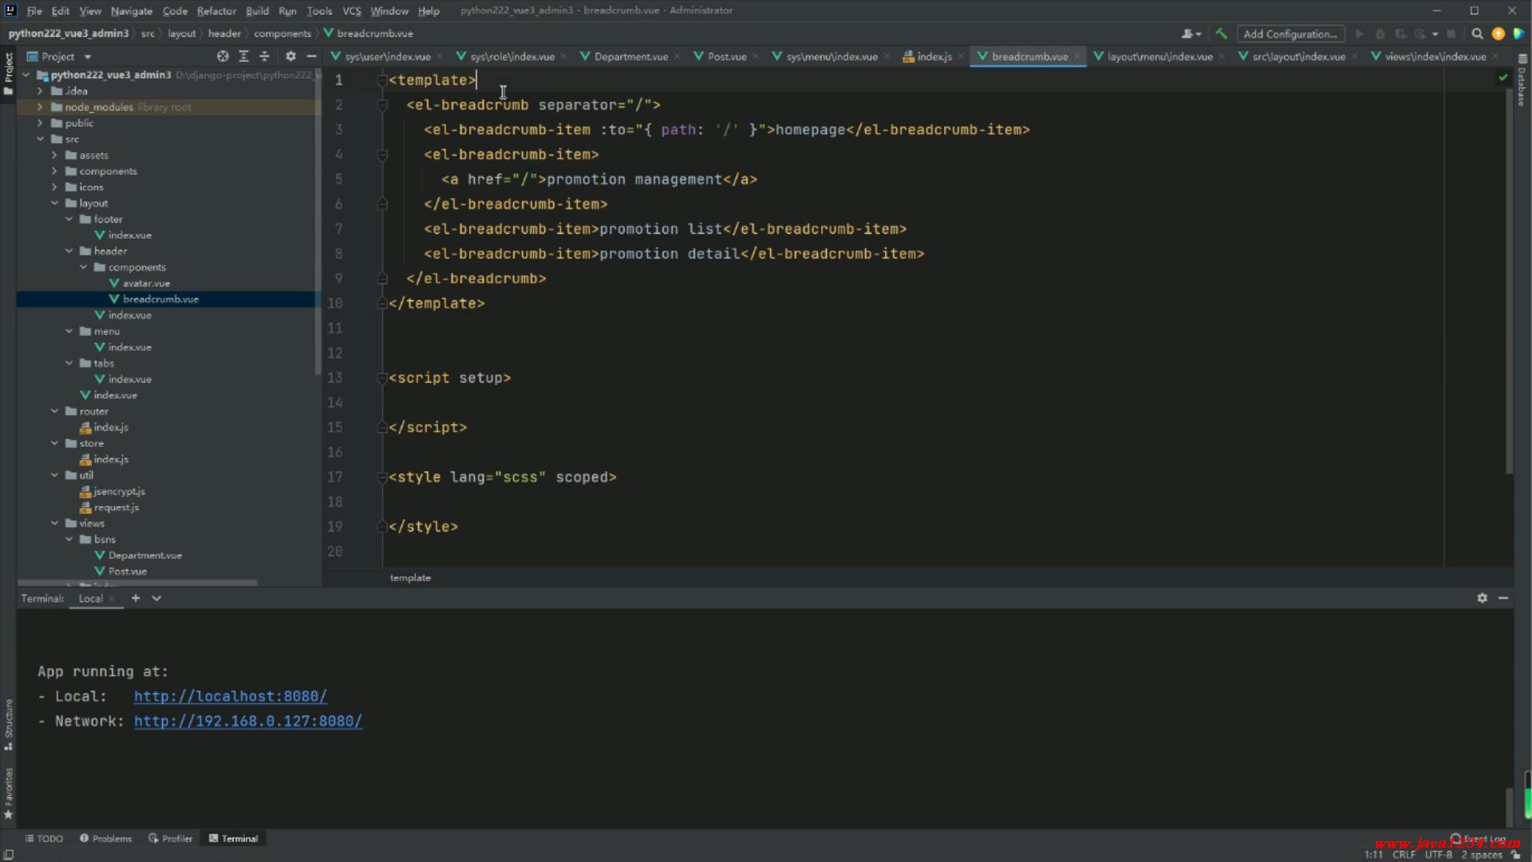Expand the node_modules folder
This screenshot has width=1532, height=862.
40,107
